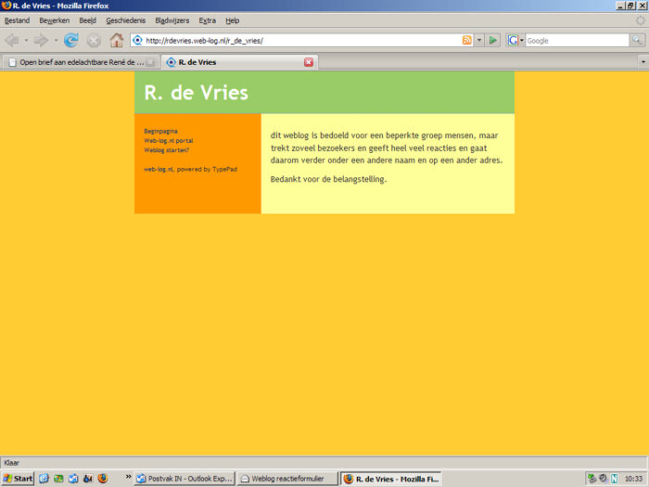This screenshot has width=649, height=487.
Task: Go to the Home page icon
Action: tap(117, 40)
